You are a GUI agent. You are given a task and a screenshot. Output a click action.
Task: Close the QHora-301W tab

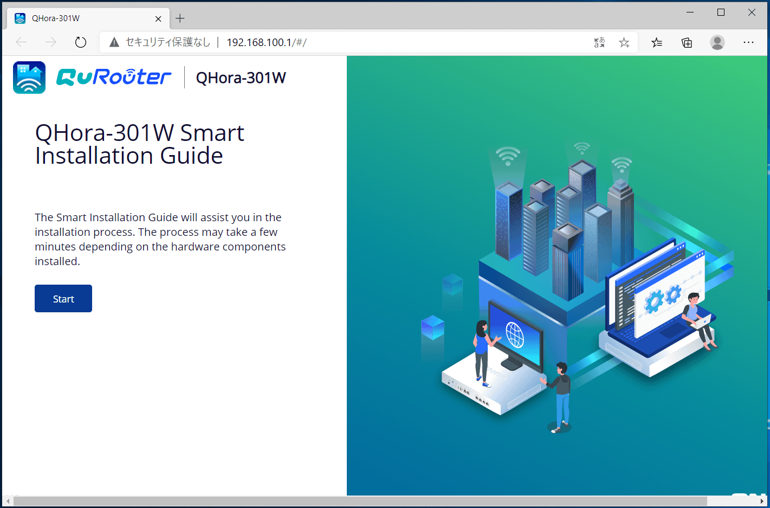[x=158, y=18]
